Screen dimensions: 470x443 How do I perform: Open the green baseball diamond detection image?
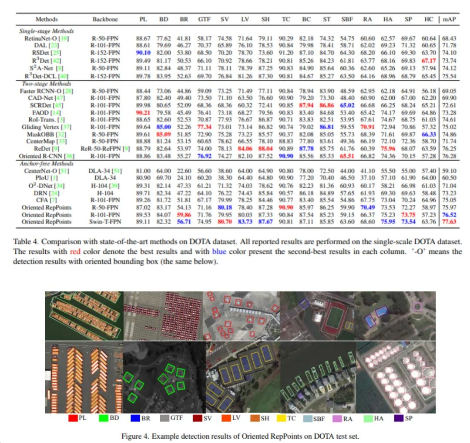[161, 377]
